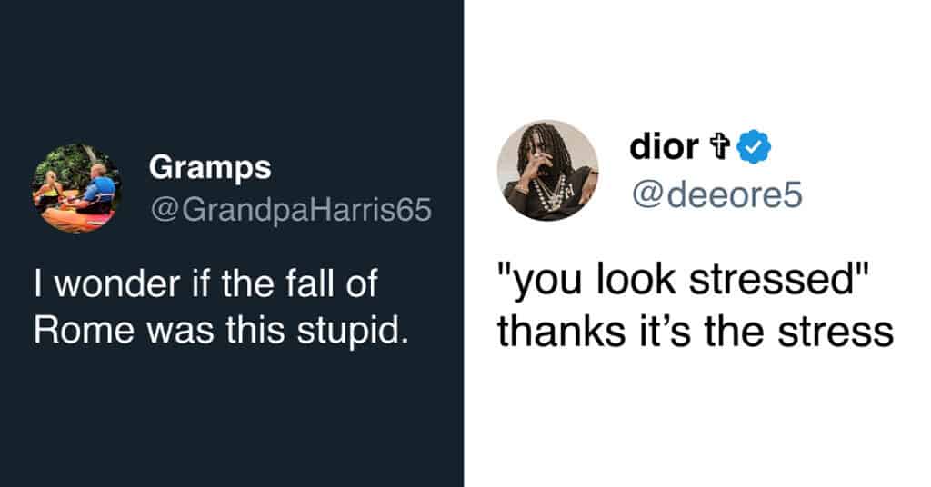Open Gramps' profile picture
The height and width of the screenshot is (487, 931).
(75, 189)
